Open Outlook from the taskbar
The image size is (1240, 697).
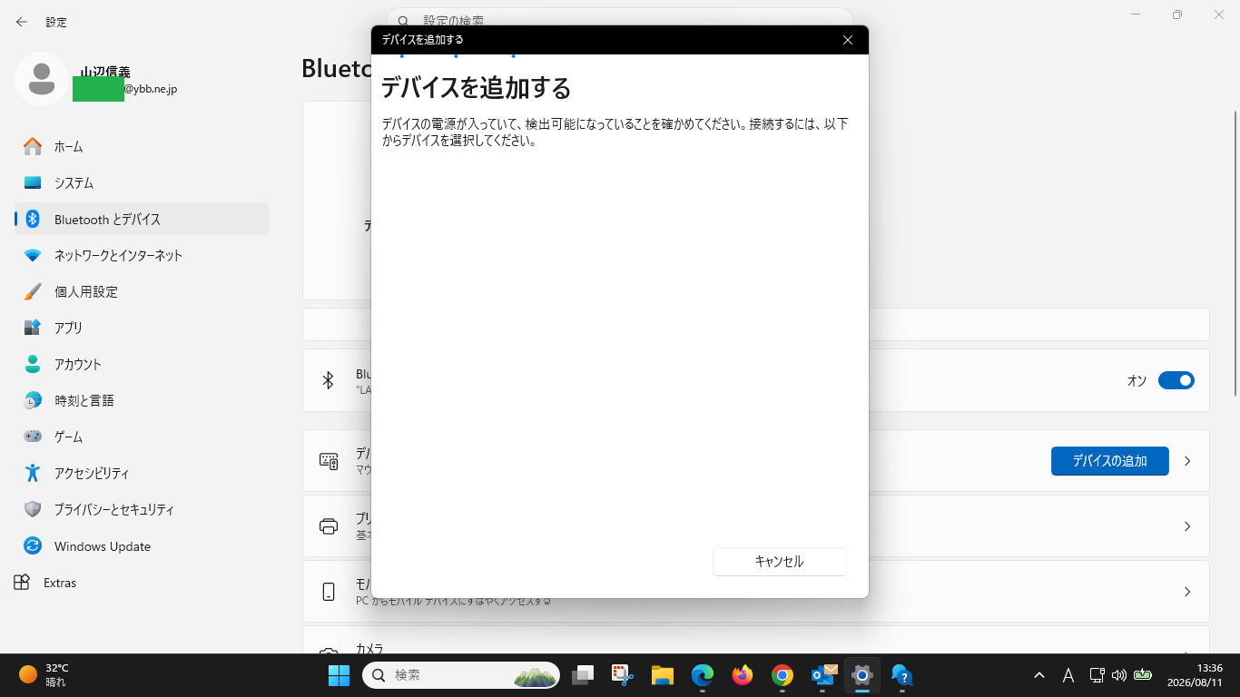pyautogui.click(x=822, y=675)
